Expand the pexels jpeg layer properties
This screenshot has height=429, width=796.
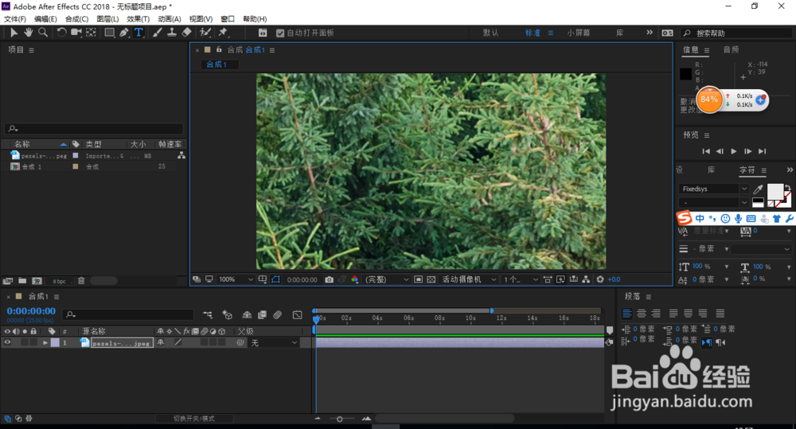(45, 343)
